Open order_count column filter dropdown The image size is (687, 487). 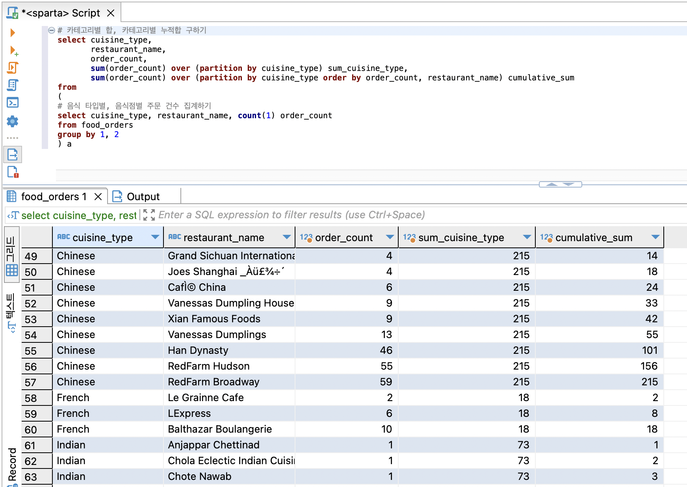pos(390,237)
